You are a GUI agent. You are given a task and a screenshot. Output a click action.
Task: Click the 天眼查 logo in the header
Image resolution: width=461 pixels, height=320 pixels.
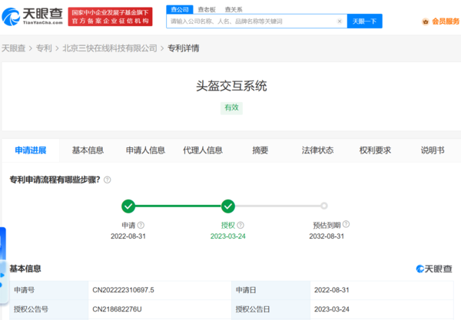33,18
